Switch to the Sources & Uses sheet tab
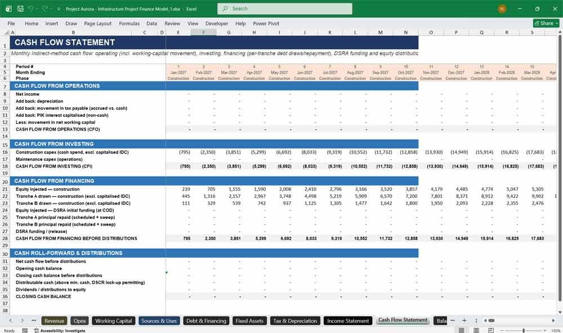The height and width of the screenshot is (333, 563). click(159, 321)
